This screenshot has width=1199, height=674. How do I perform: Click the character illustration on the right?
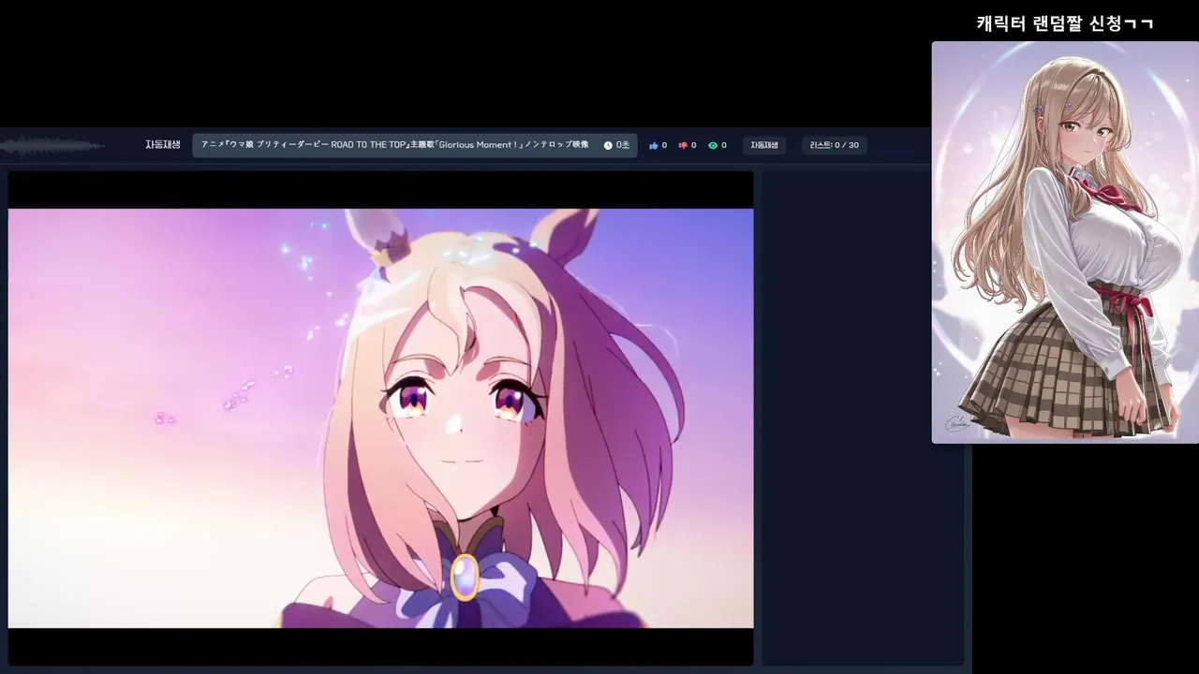click(1065, 242)
